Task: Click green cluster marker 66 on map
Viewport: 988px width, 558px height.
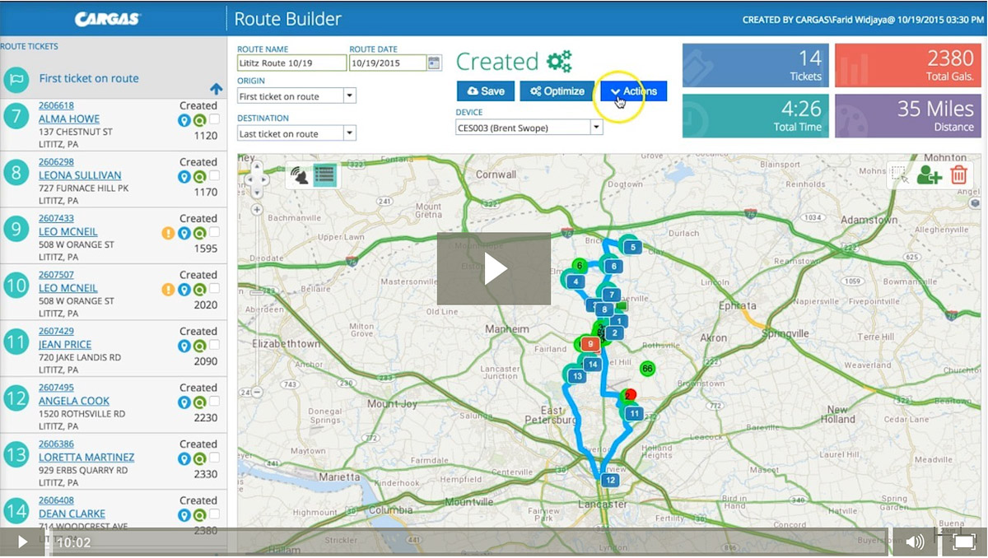Action: click(x=647, y=369)
